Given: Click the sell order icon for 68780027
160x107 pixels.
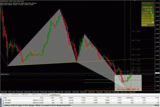Looking at the screenshot, I should (3, 103).
